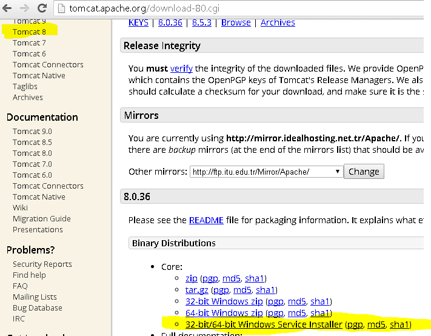The image size is (431, 336).
Task: Open md5 checksum for Windows Service Installer
Action: click(376, 324)
